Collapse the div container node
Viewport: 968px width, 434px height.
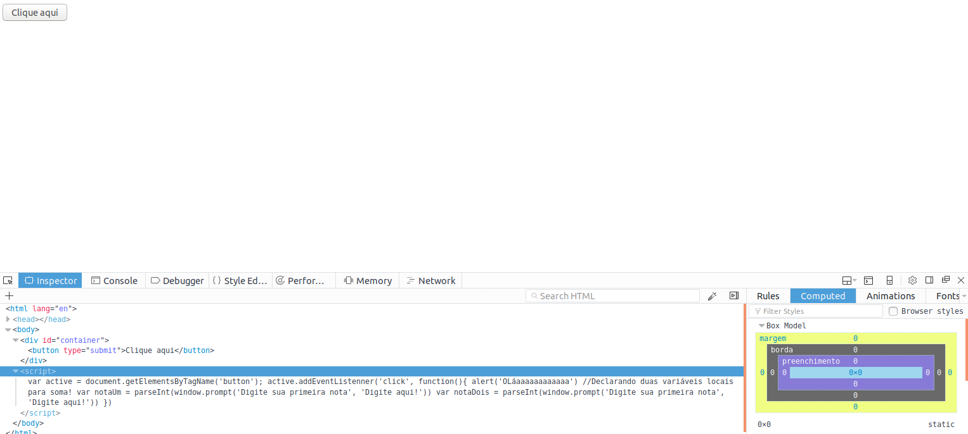(16, 340)
